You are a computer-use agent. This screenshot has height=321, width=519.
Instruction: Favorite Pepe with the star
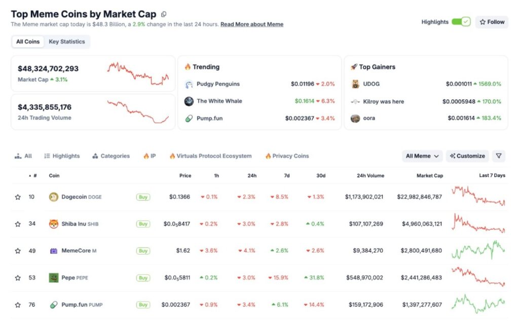tap(18, 278)
